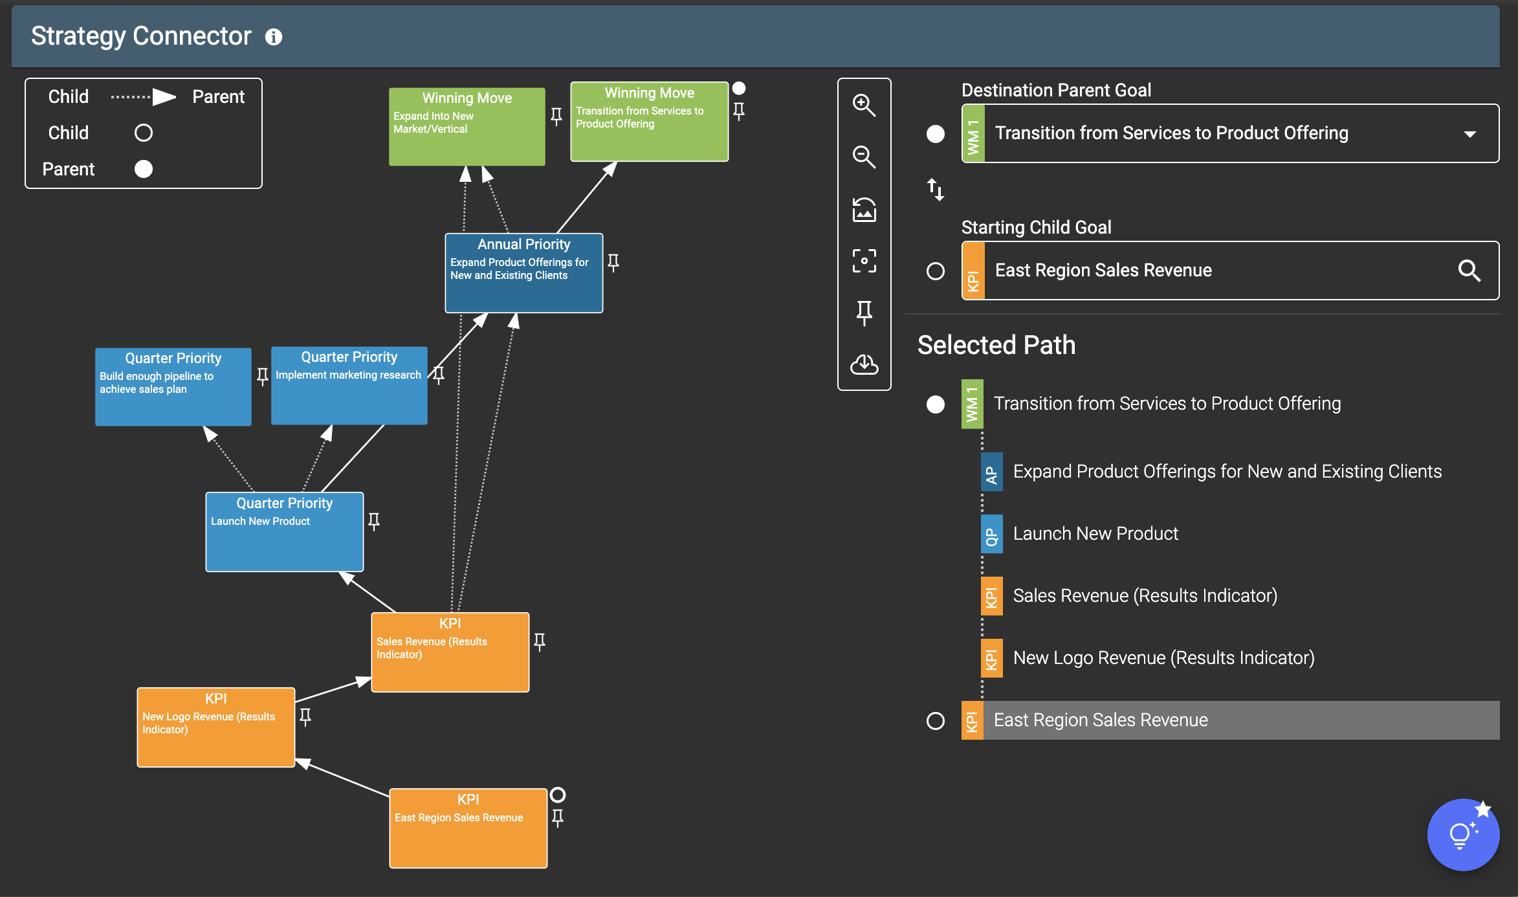The width and height of the screenshot is (1518, 897).
Task: Select Winning Move Expand Into New Market node
Action: (467, 127)
